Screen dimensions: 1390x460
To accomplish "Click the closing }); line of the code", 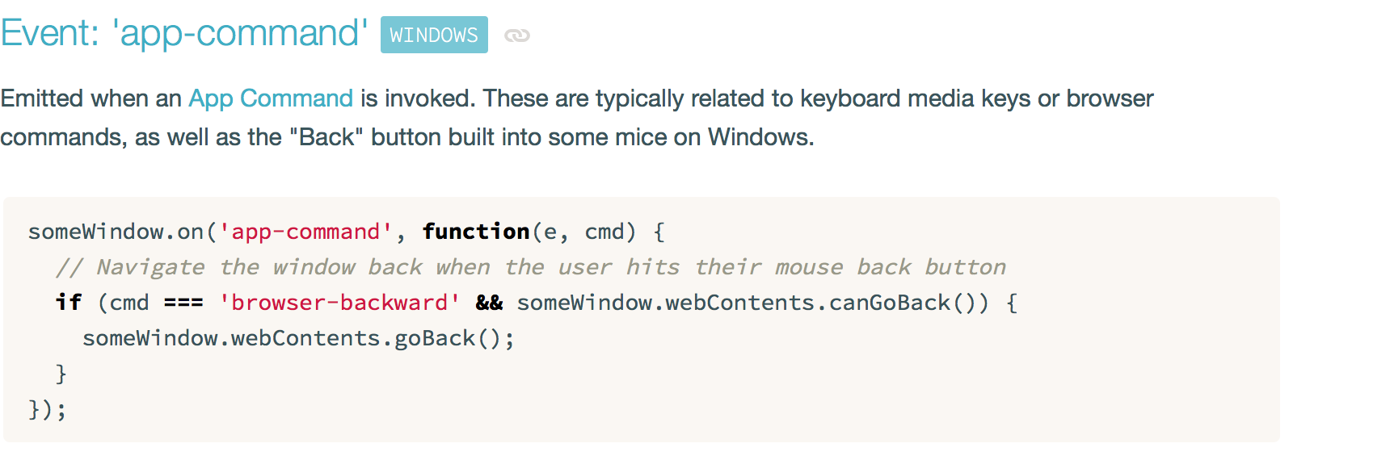I will pos(48,410).
